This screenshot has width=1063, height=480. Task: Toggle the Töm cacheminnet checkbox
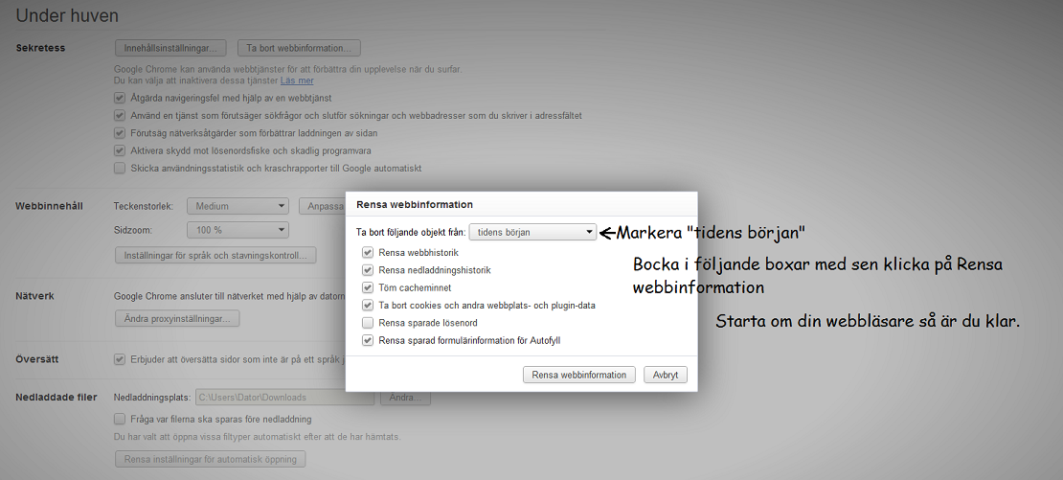368,287
